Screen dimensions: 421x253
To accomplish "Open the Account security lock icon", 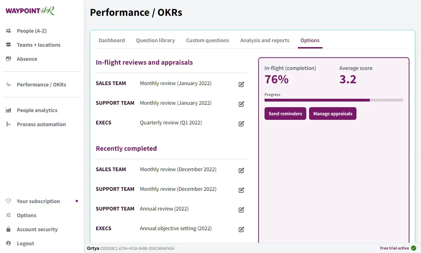I will (8, 229).
